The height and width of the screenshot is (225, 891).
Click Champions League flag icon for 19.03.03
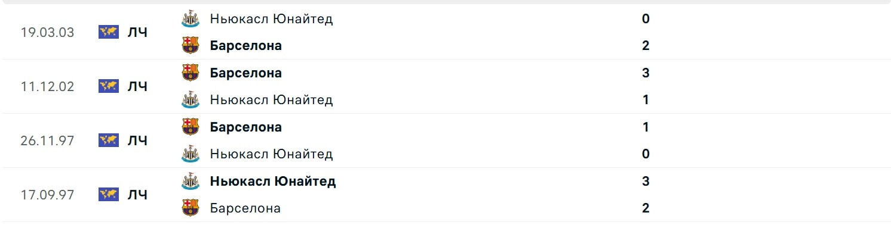(x=109, y=32)
